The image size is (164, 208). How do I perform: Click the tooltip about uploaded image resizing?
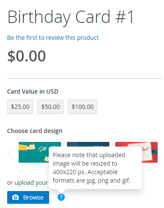click(95, 168)
